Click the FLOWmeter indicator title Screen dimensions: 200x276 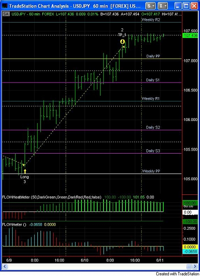pyautogui.click(x=14, y=225)
